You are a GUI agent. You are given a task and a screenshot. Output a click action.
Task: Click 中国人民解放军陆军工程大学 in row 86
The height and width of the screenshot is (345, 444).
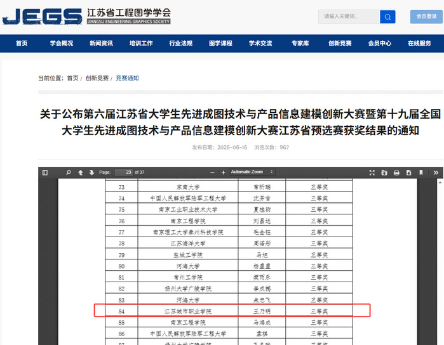pyautogui.click(x=188, y=334)
